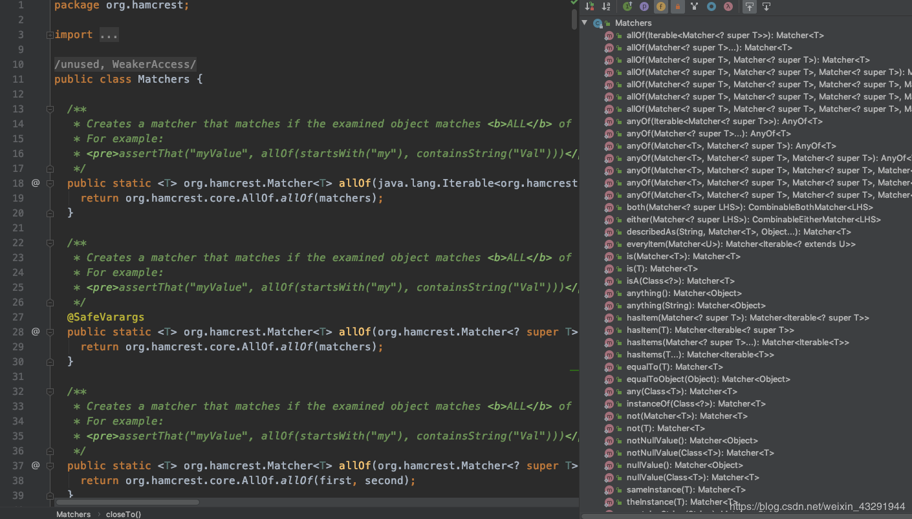Select Matchers in the breadcrumb bar

point(73,514)
